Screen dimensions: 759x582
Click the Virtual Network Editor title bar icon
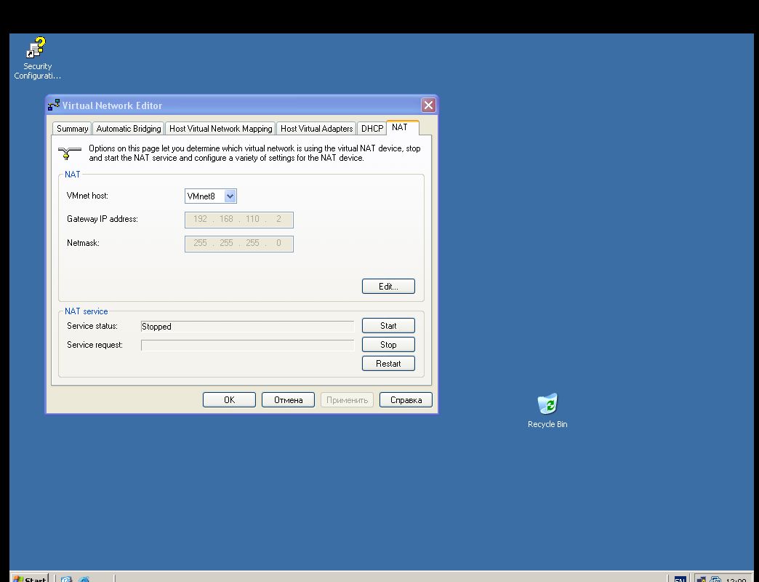point(54,105)
